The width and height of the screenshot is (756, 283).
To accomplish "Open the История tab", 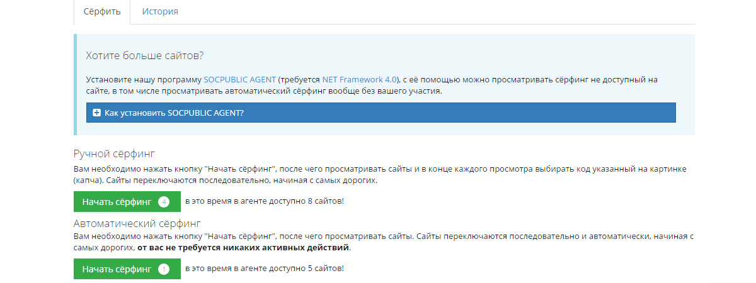I will coord(160,11).
